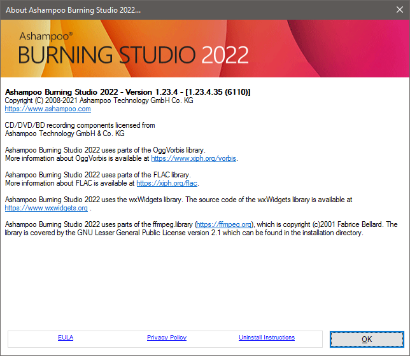Open the https://ffmpeg.org link
The width and height of the screenshot is (410, 356).
pyautogui.click(x=223, y=224)
